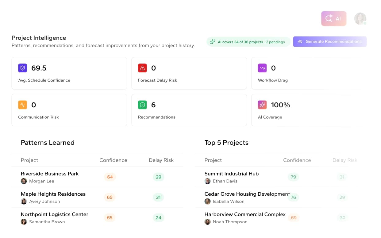Select the AI Coverage sparkle icon
Viewport: 381px width, 238px height.
coord(262,105)
